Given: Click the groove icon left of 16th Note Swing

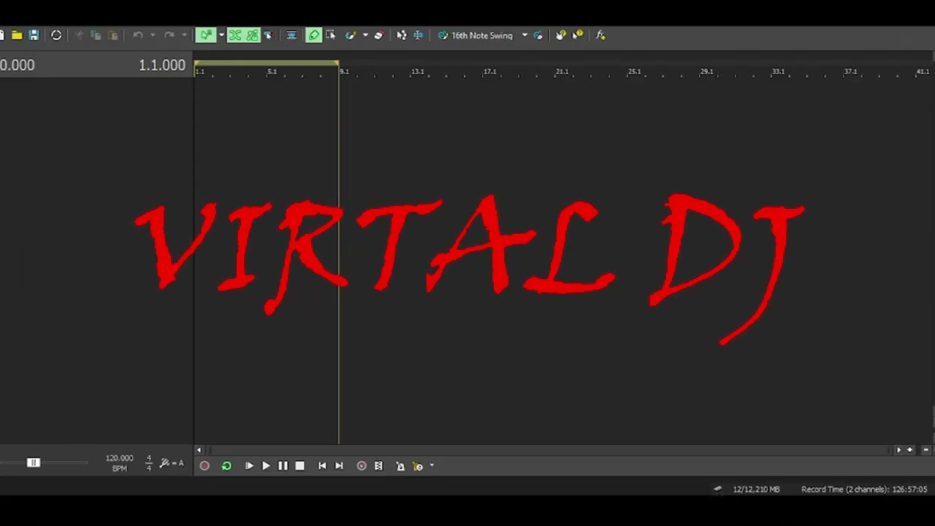Looking at the screenshot, I should click(x=443, y=35).
